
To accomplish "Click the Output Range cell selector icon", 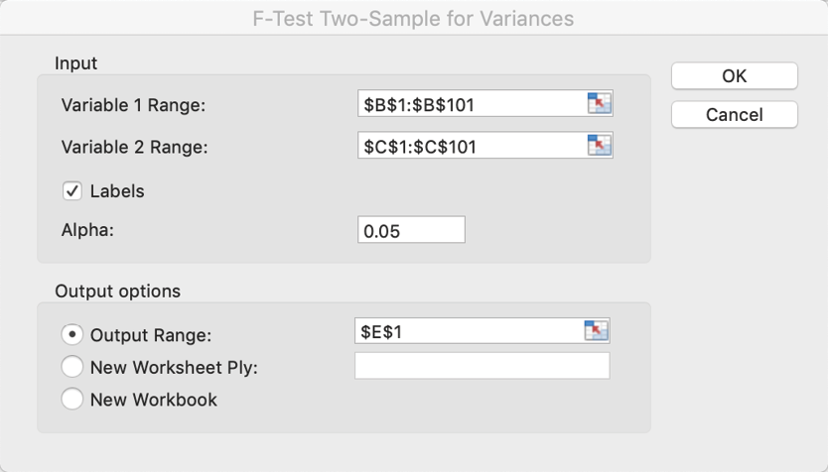I will coord(596,331).
